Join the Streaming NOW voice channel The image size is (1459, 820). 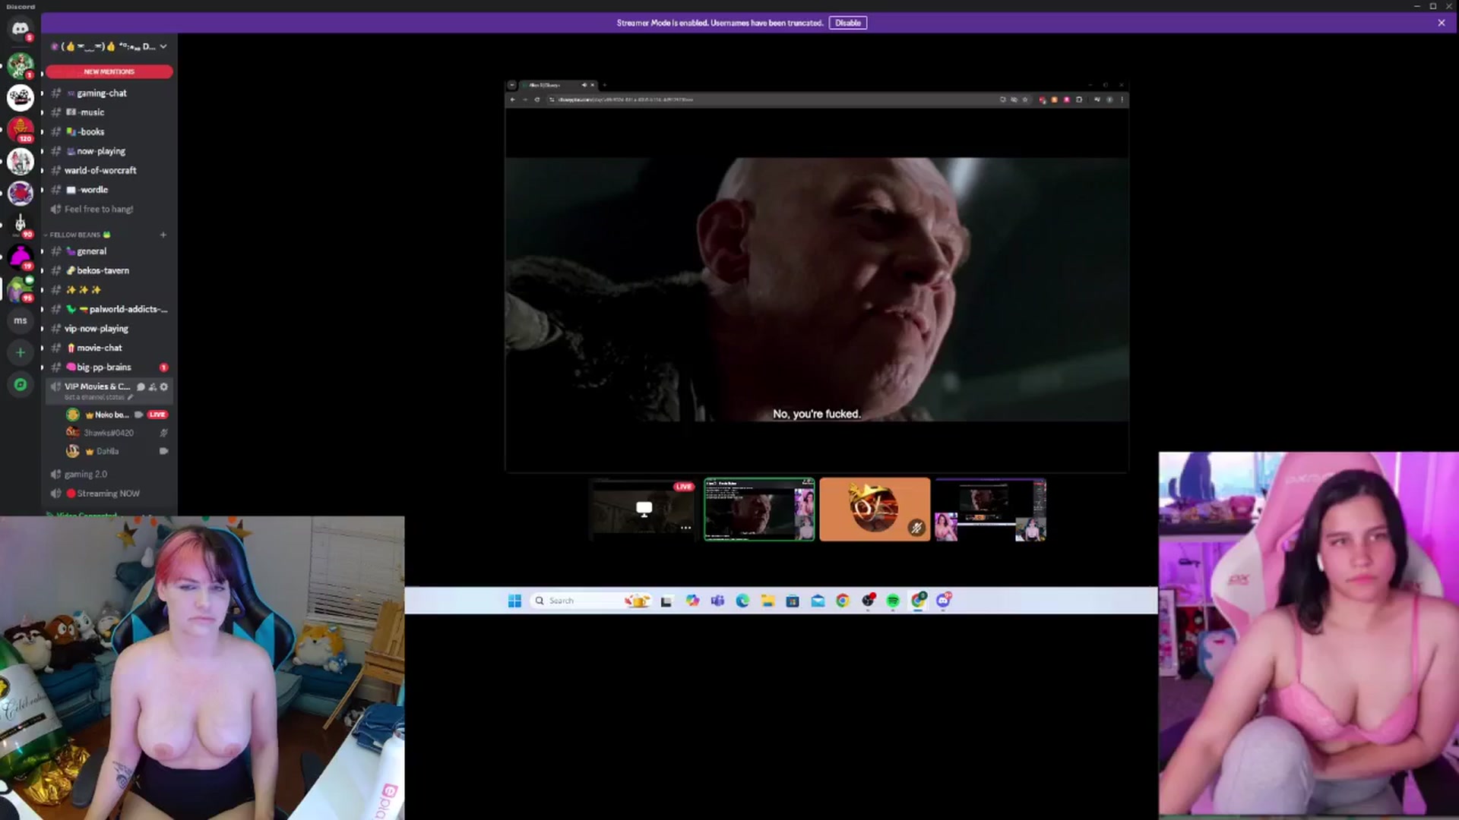pos(109,494)
